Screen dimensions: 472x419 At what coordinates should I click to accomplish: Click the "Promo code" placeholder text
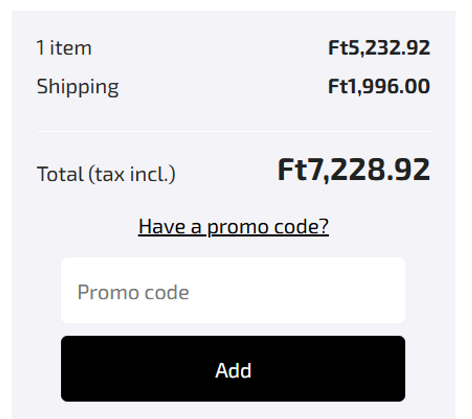point(133,292)
